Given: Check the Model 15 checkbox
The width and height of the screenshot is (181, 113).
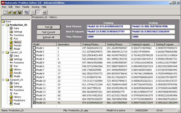Looking at the screenshot, I should click(34, 99).
